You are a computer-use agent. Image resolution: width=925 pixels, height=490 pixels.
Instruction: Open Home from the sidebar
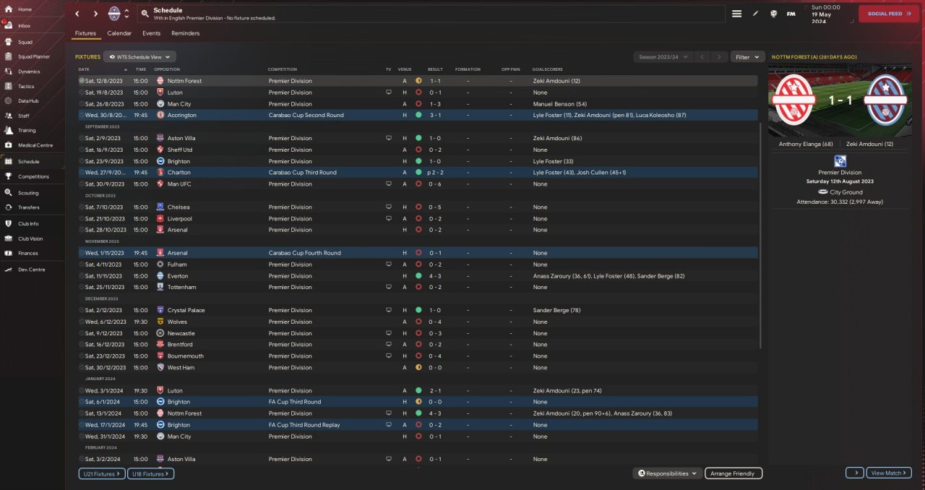point(25,9)
